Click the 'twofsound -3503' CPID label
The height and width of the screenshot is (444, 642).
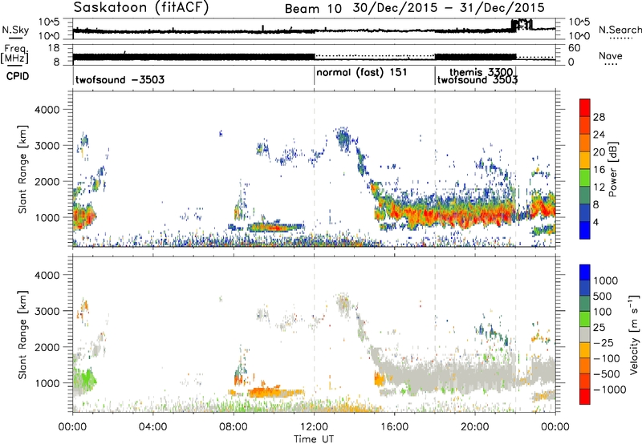[x=120, y=79]
